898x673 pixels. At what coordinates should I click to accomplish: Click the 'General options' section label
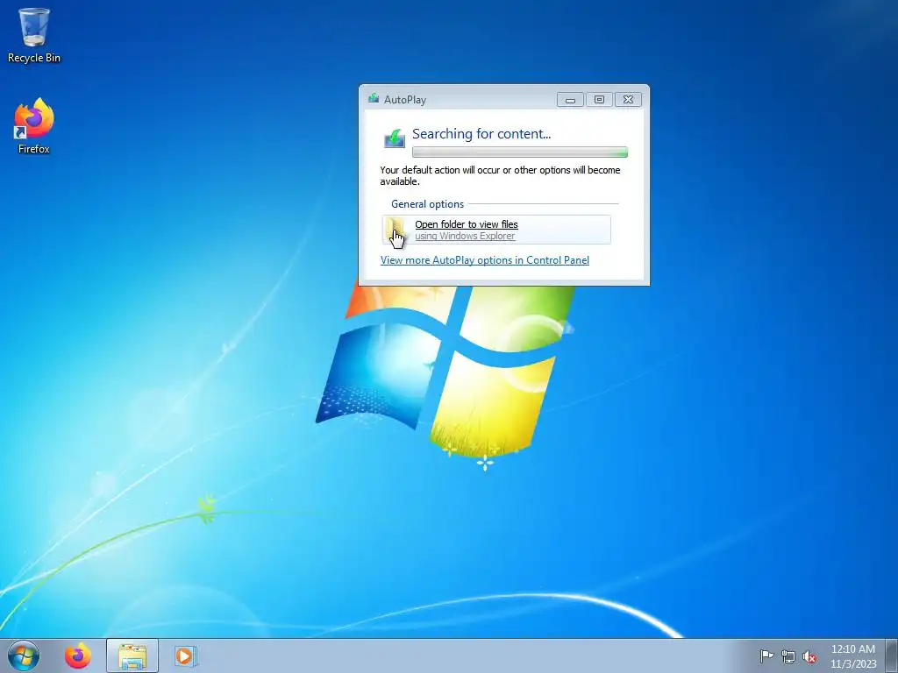tap(427, 203)
